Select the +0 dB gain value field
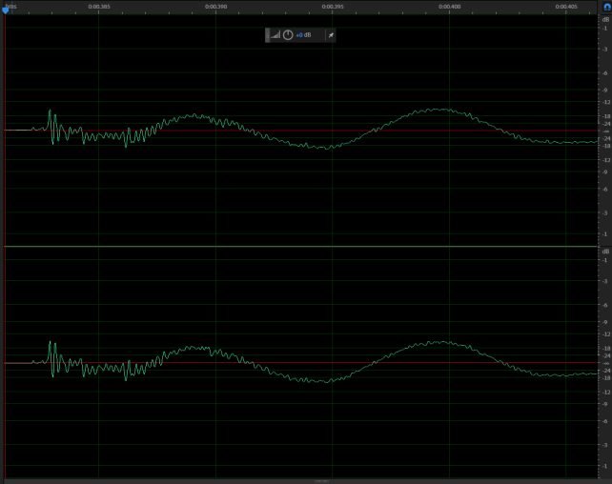This screenshot has height=484, width=612. pyautogui.click(x=304, y=35)
